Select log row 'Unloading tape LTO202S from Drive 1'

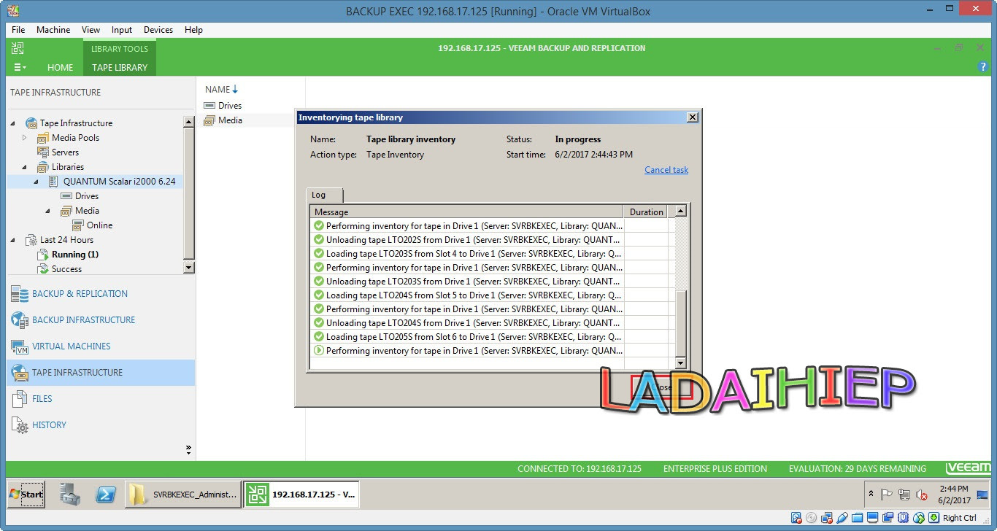(467, 240)
